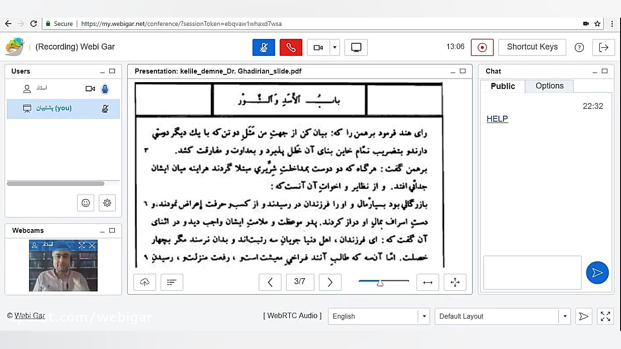Click the Shortcut Keys button
621x349 pixels.
[532, 47]
